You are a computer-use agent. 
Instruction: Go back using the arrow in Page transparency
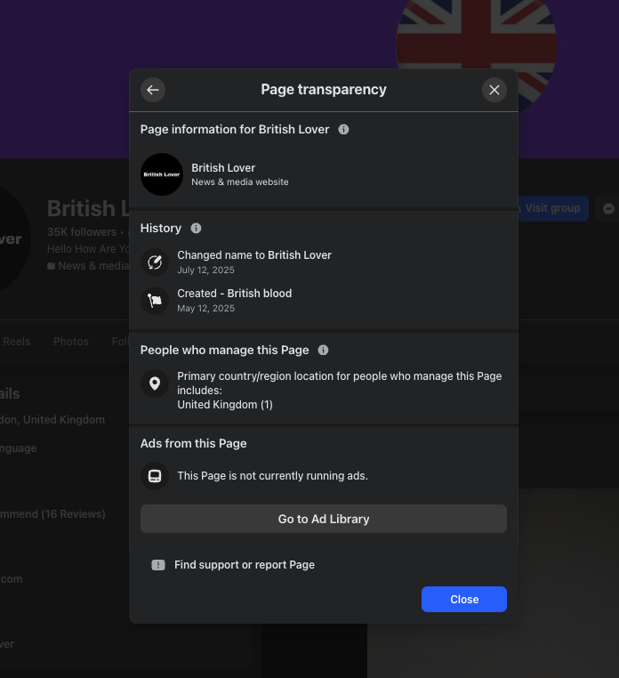click(x=153, y=90)
